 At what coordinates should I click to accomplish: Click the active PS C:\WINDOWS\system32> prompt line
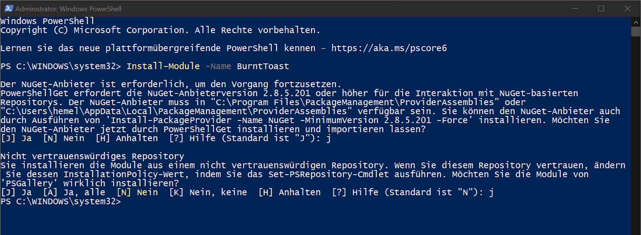point(60,202)
